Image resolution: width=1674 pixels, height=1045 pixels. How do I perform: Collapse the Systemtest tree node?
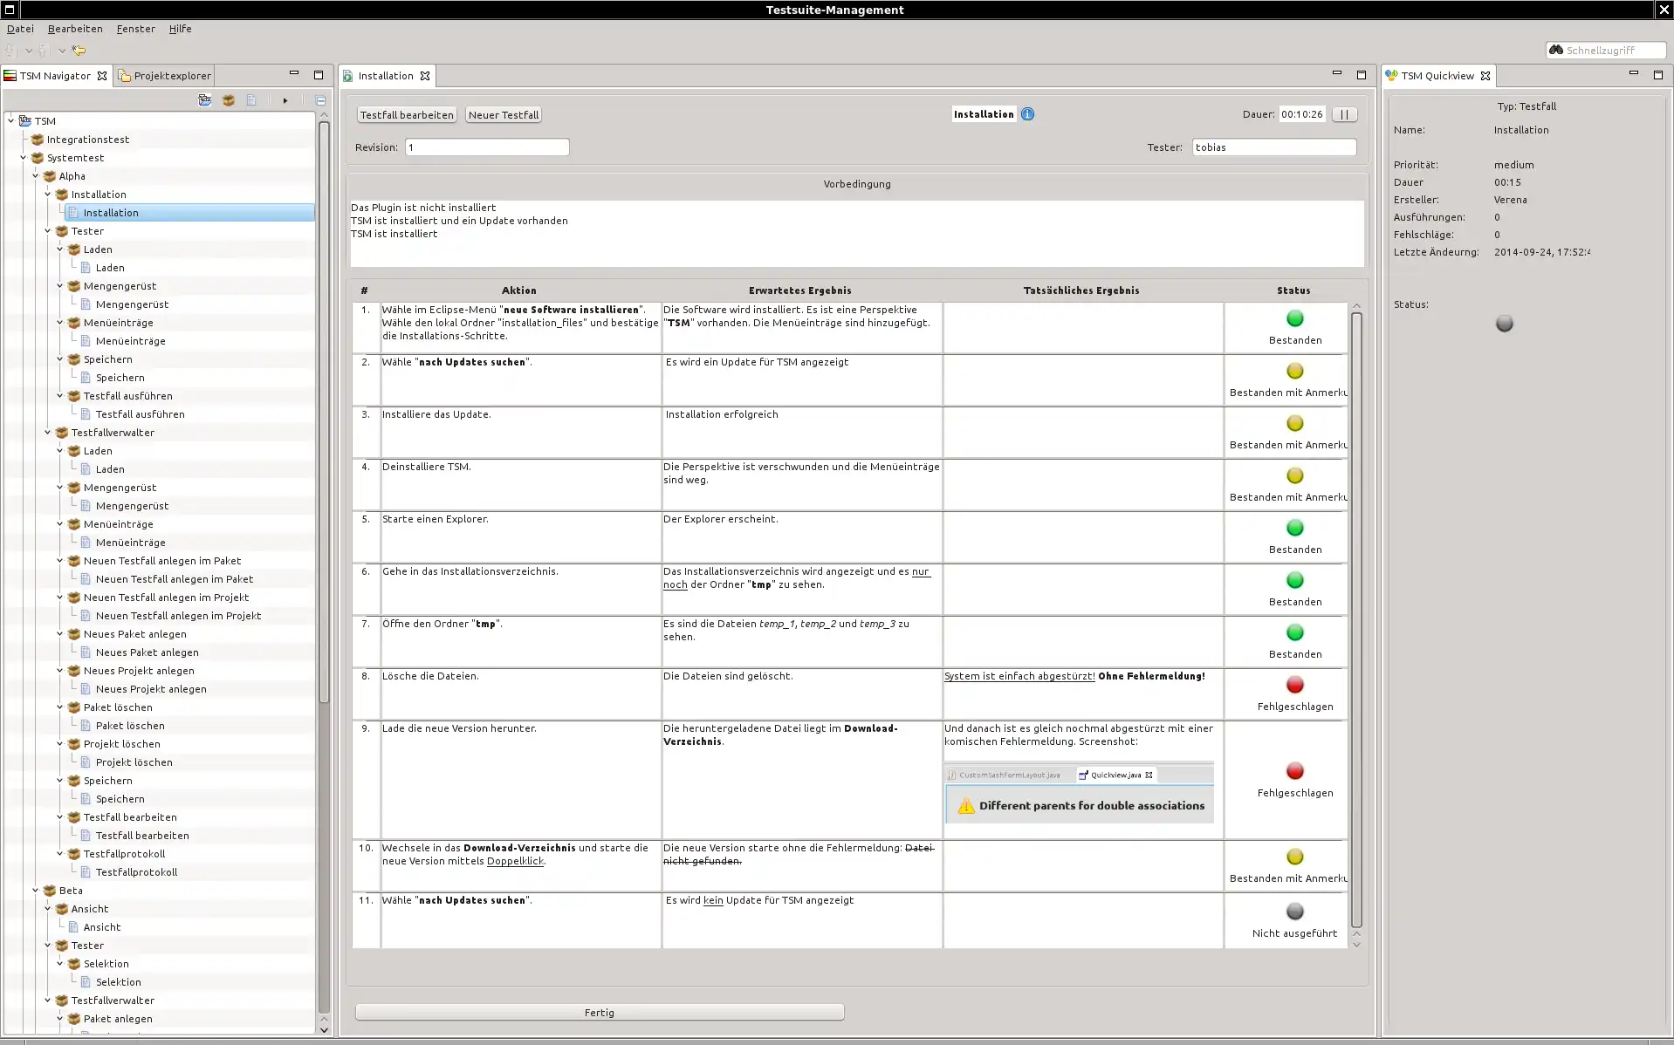(24, 158)
